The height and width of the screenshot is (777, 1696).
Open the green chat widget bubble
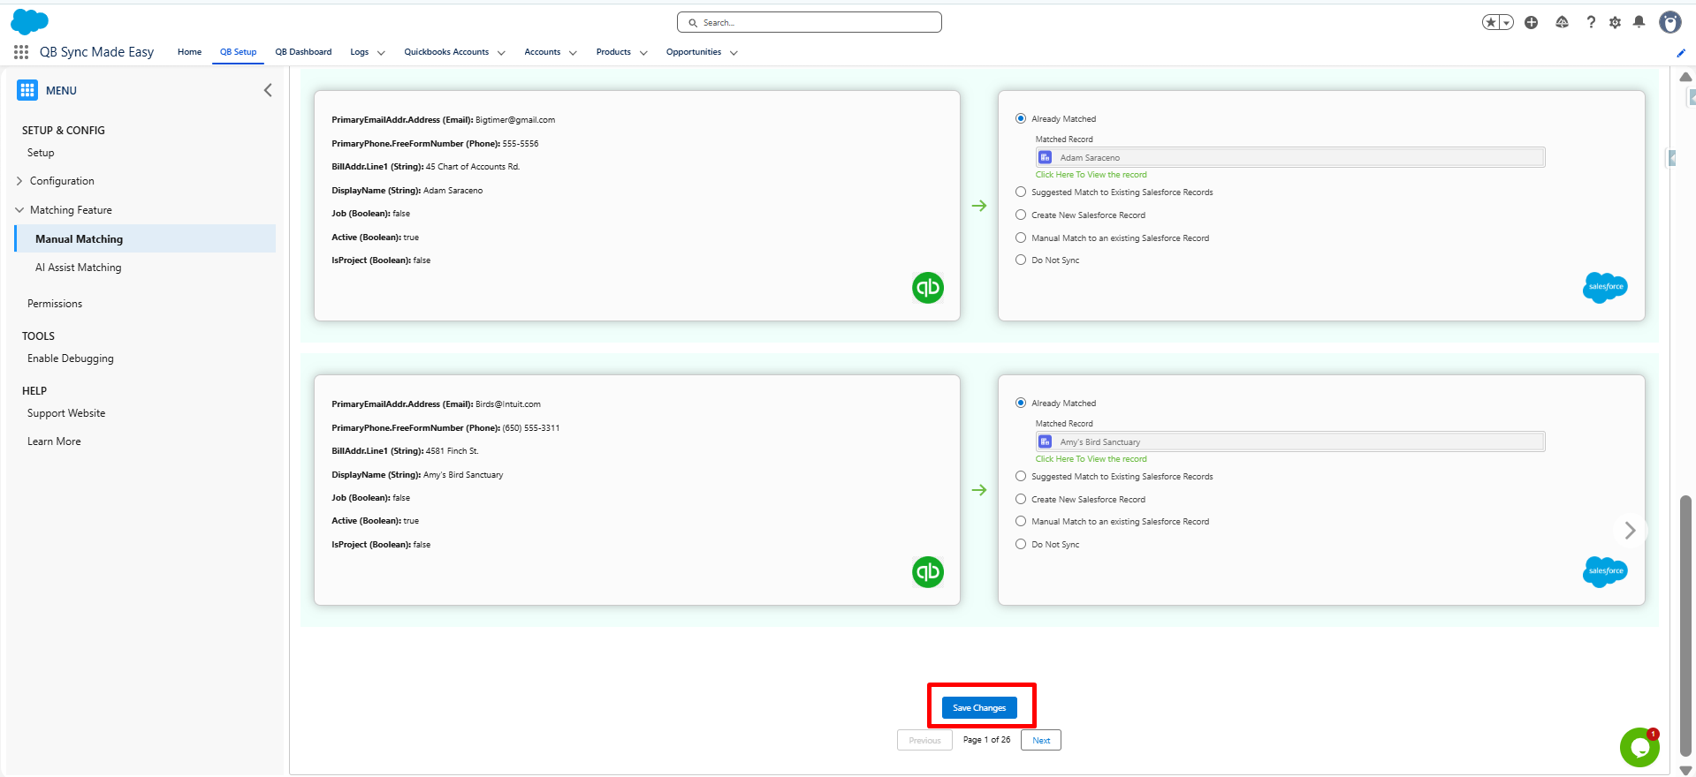[1639, 748]
